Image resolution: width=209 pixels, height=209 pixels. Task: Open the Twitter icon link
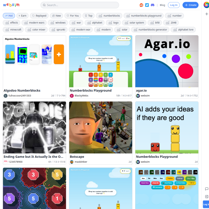[147, 5]
